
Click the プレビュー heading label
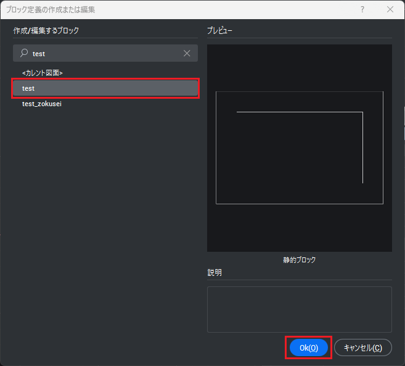(219, 30)
